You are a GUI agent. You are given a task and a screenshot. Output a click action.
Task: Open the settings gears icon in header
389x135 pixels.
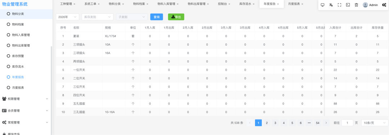pos(384,5)
